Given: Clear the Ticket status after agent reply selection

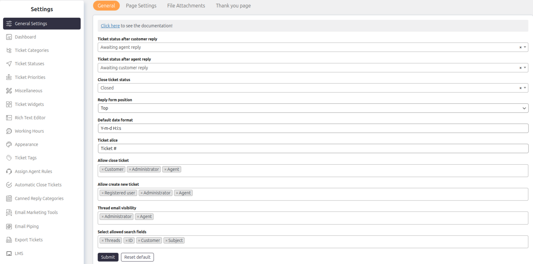Looking at the screenshot, I should pyautogui.click(x=520, y=68).
